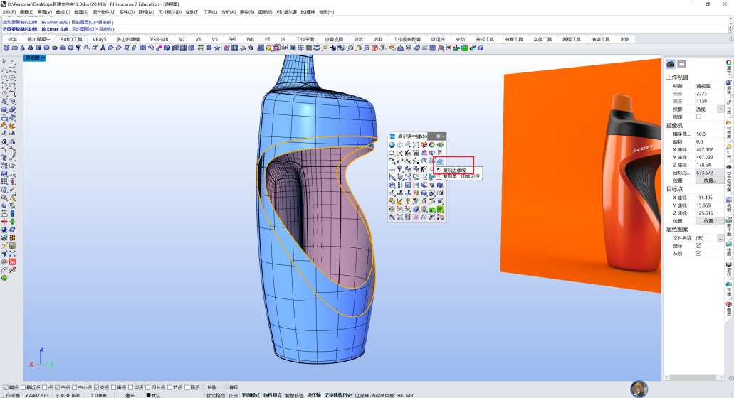Toggle the 灰阶 grayscale checkbox

click(698, 253)
